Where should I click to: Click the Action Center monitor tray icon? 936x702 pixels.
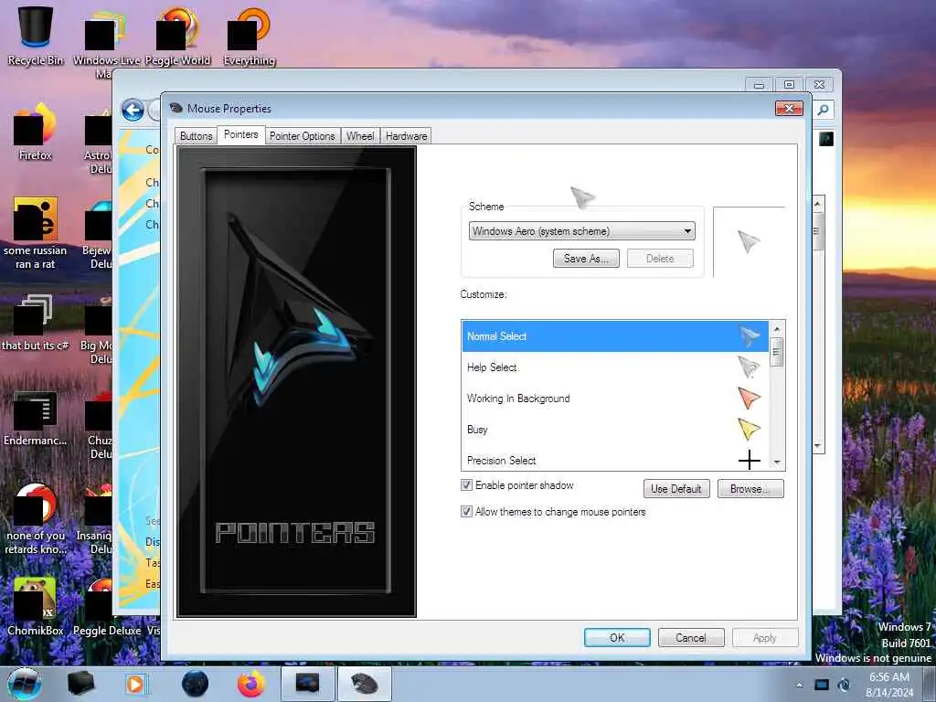[822, 685]
